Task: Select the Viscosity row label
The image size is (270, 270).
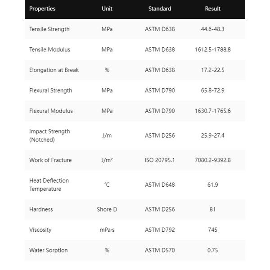Action: (40, 230)
